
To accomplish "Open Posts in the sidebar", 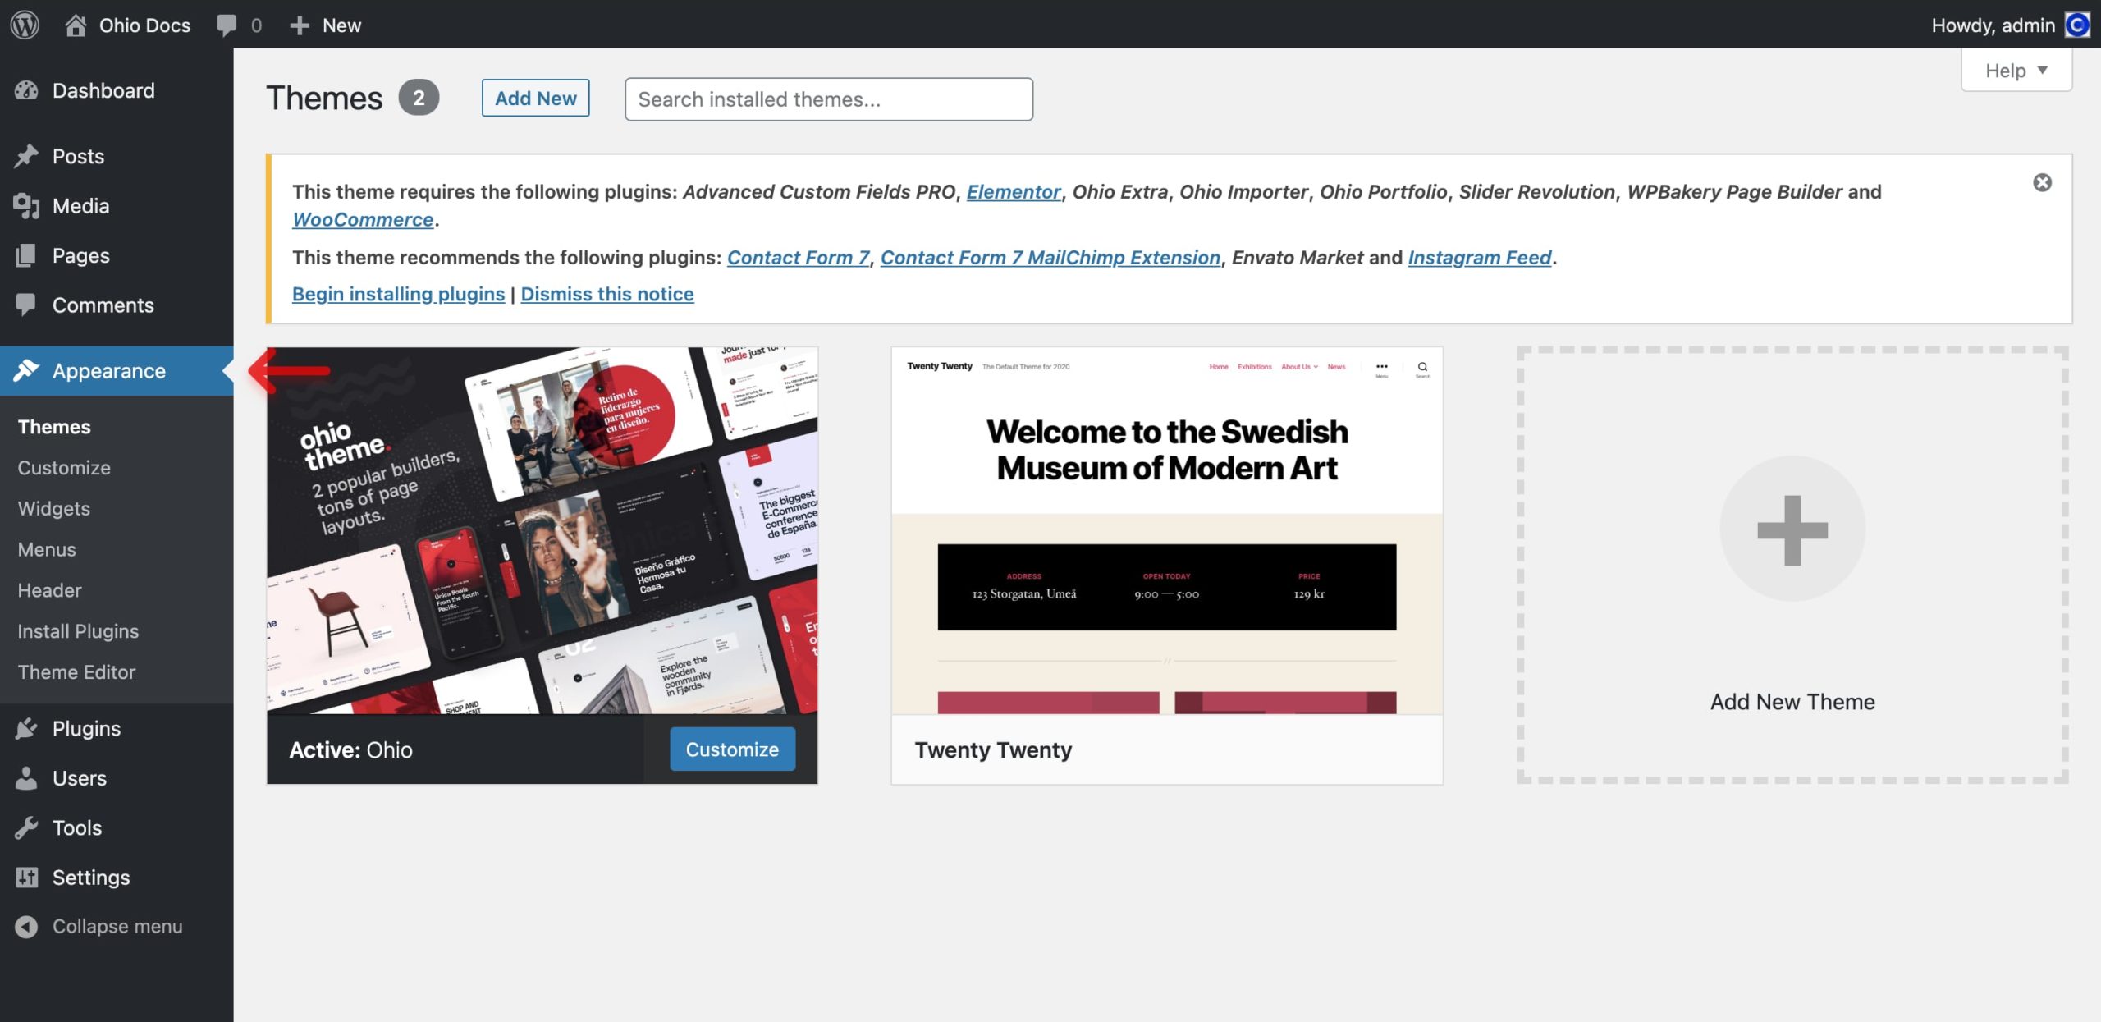I will click(78, 156).
